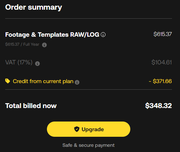Viewport: 180px width, 152px height.
Task: Click the VAT (17%) label
Action: (19, 62)
